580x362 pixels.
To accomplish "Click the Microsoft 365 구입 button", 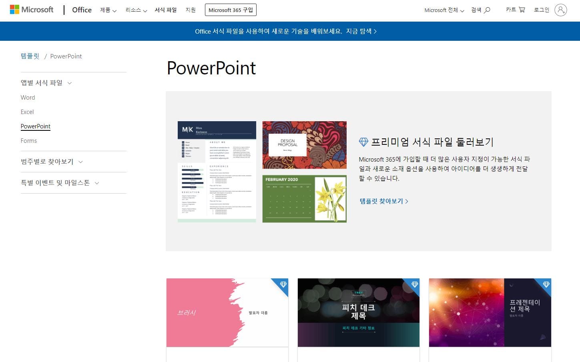I will click(231, 10).
